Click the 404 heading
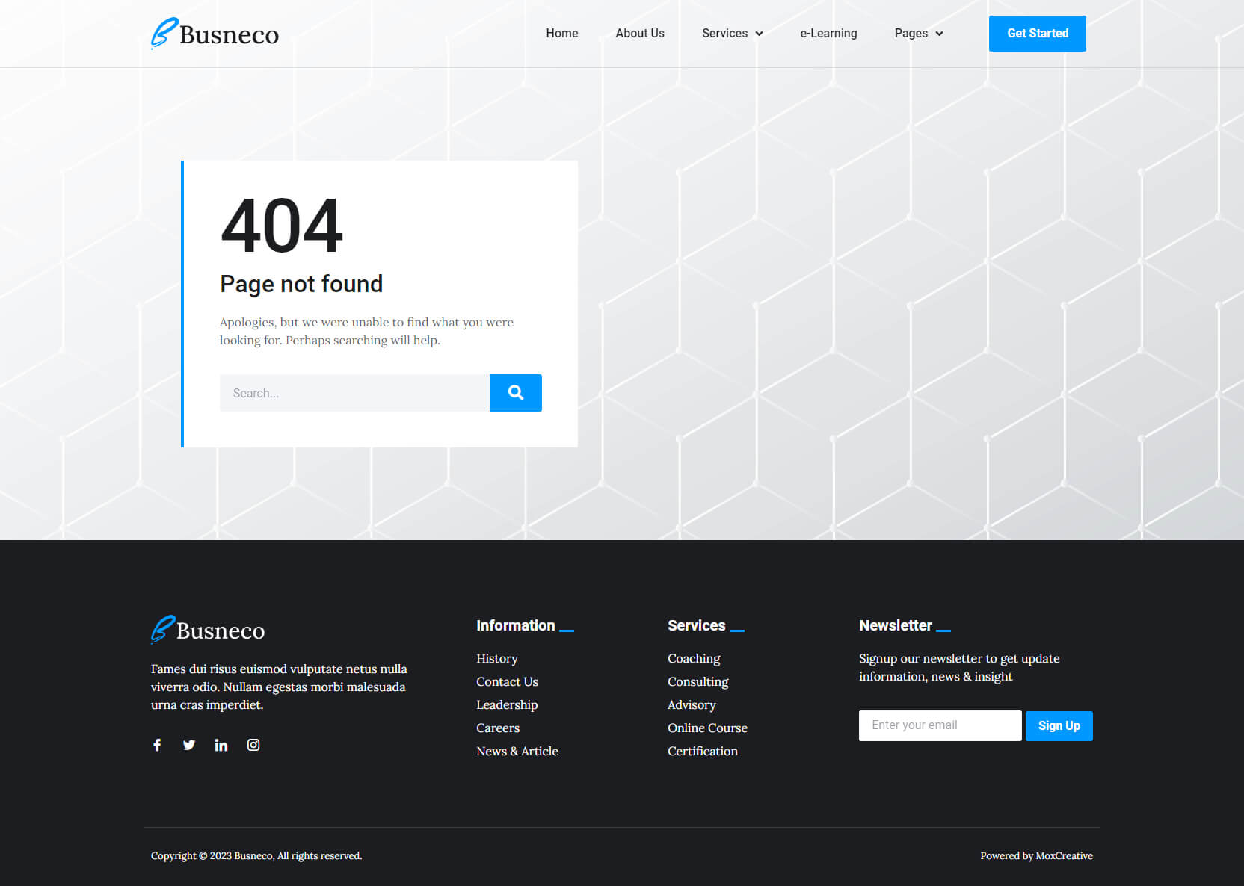This screenshot has height=886, width=1244. click(282, 226)
